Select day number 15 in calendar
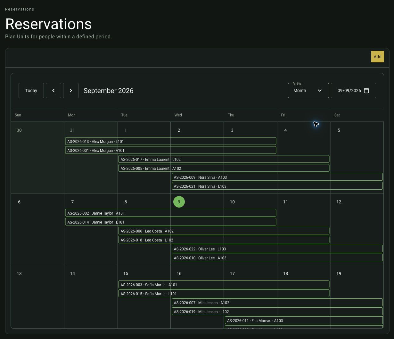This screenshot has width=394, height=339. click(x=126, y=273)
